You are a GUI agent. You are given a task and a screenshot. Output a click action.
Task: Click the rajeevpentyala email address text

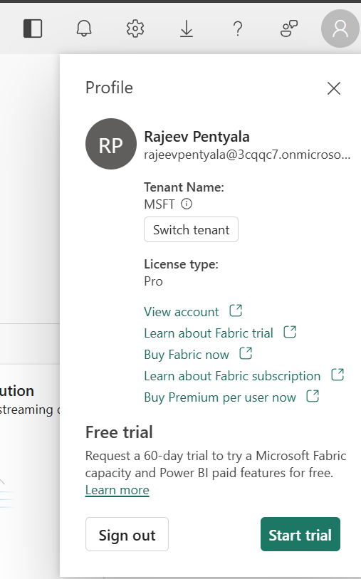click(247, 155)
